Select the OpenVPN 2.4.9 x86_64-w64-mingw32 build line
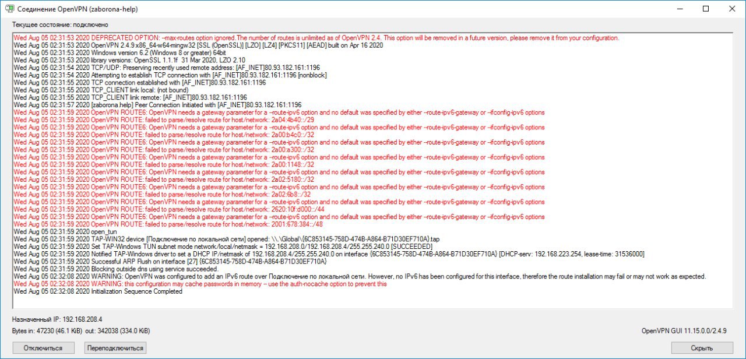This screenshot has width=746, height=359. tap(198, 45)
